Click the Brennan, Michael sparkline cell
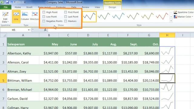Image resolution: width=194 pixels, height=109 pixels. click(x=167, y=88)
